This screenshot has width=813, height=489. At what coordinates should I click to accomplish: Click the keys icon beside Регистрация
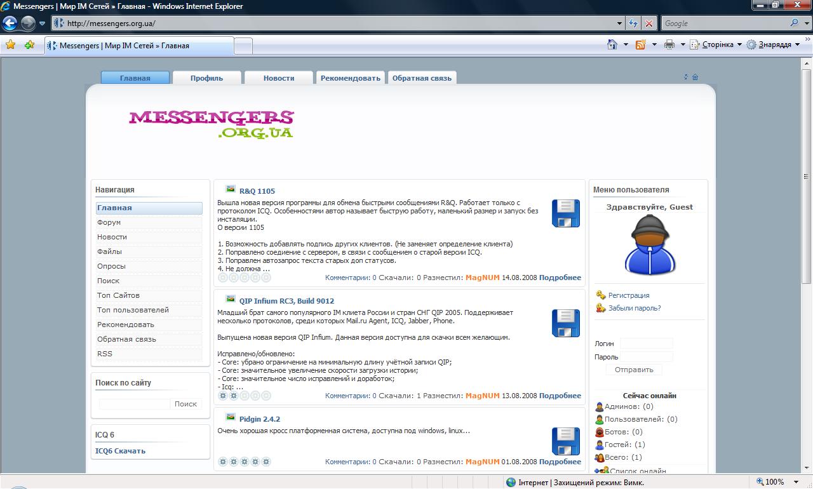point(601,295)
